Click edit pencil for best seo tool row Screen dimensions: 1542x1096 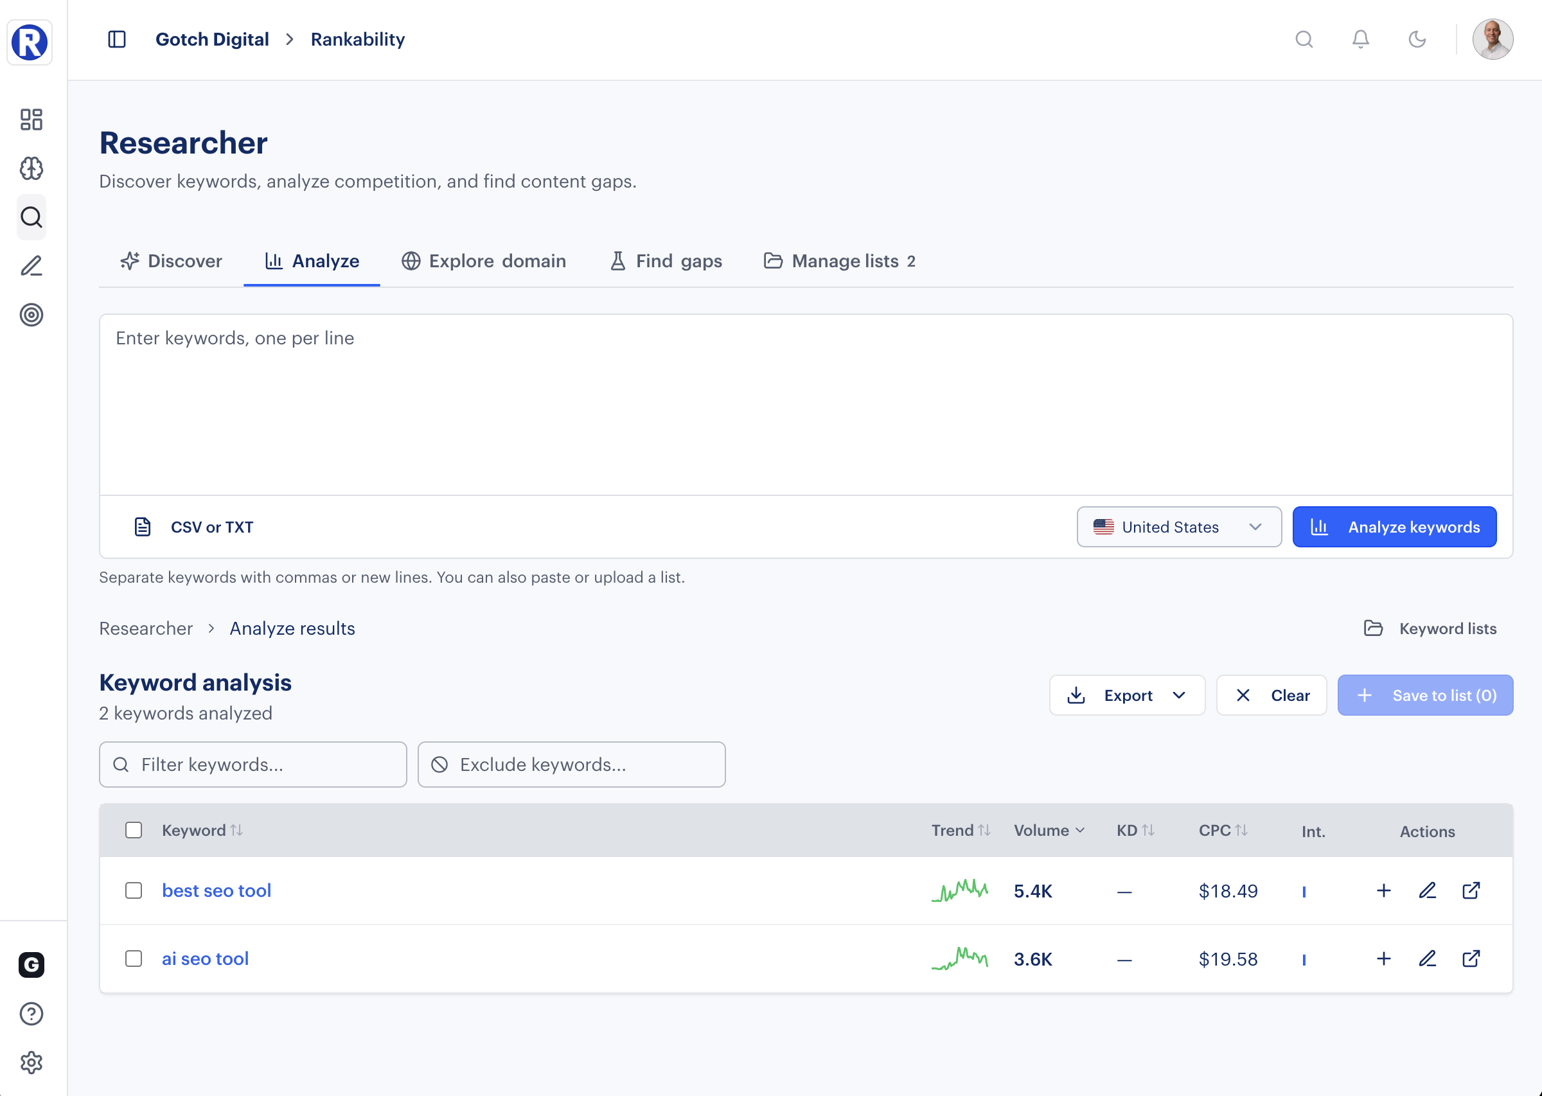1426,890
